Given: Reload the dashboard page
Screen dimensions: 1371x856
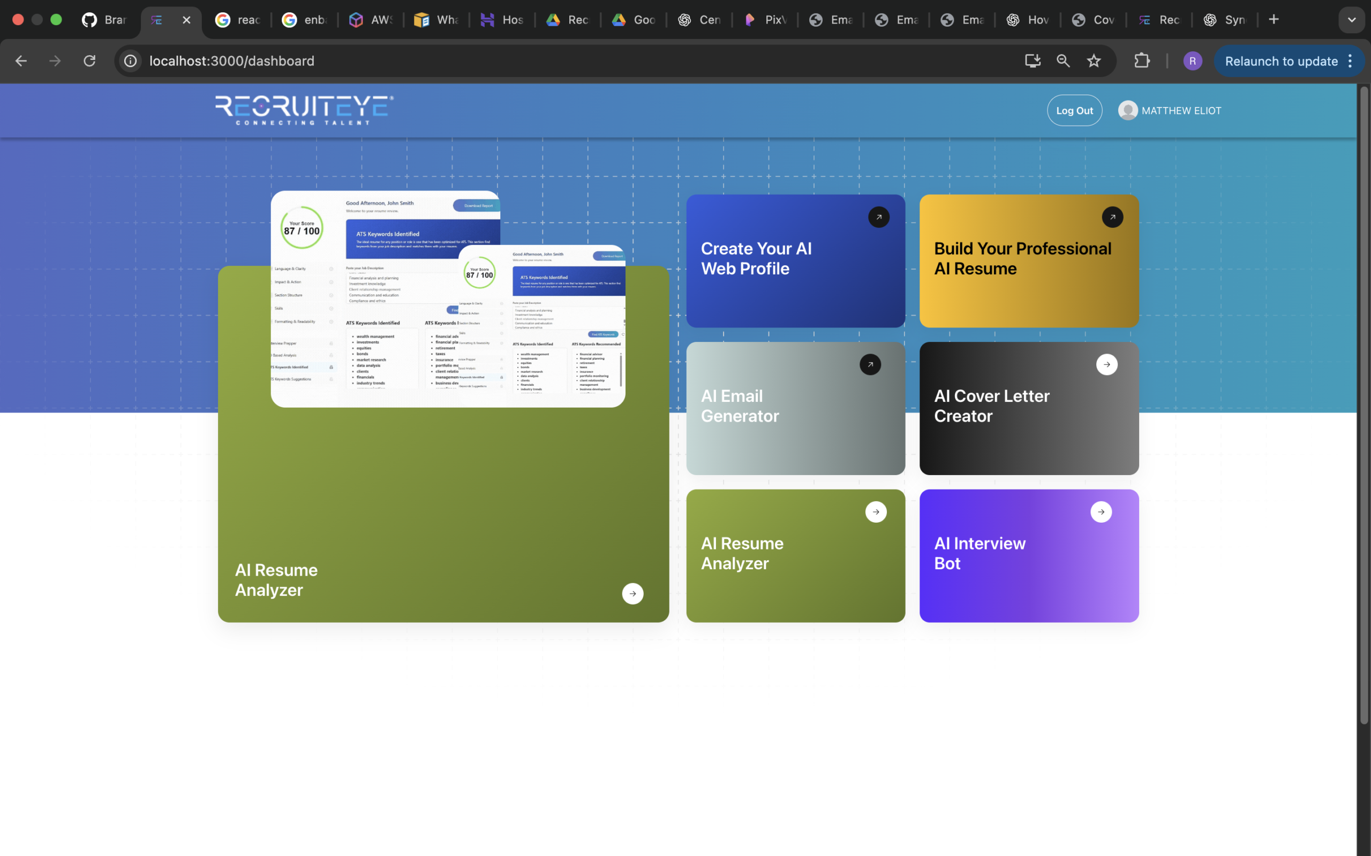Looking at the screenshot, I should click(x=89, y=61).
